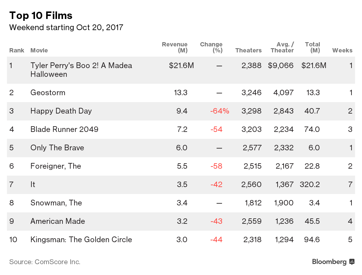This screenshot has width=362, height=275.
Task: Click the Avg. / Theater column header
Action: pos(282,47)
